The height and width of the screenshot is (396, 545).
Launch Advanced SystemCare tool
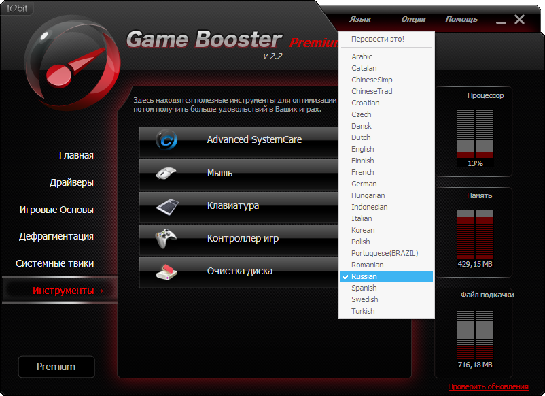239,142
